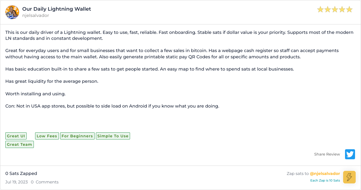The height and width of the screenshot is (190, 361).
Task: Click njelsalvador's profile avatar
Action: pos(12,12)
